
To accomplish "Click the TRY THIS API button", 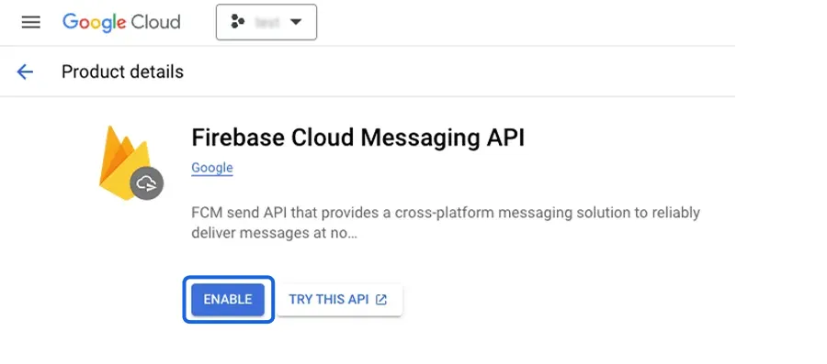I will point(340,300).
